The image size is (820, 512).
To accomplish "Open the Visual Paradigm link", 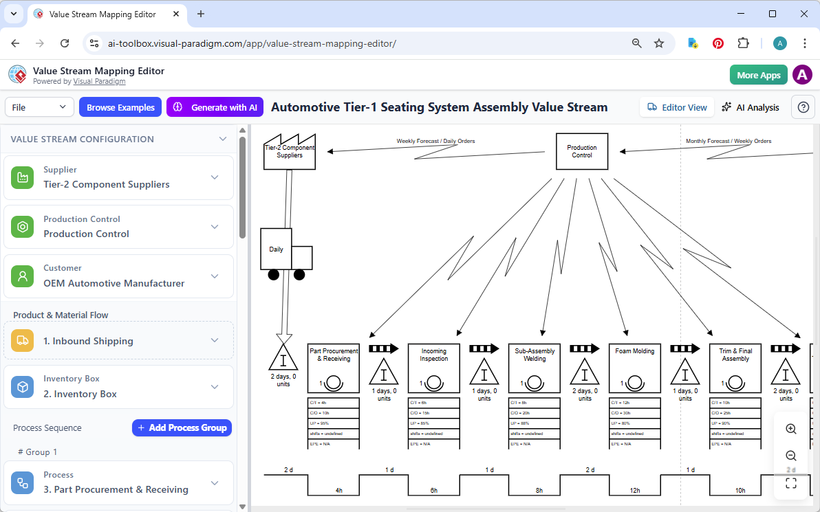I will click(99, 81).
